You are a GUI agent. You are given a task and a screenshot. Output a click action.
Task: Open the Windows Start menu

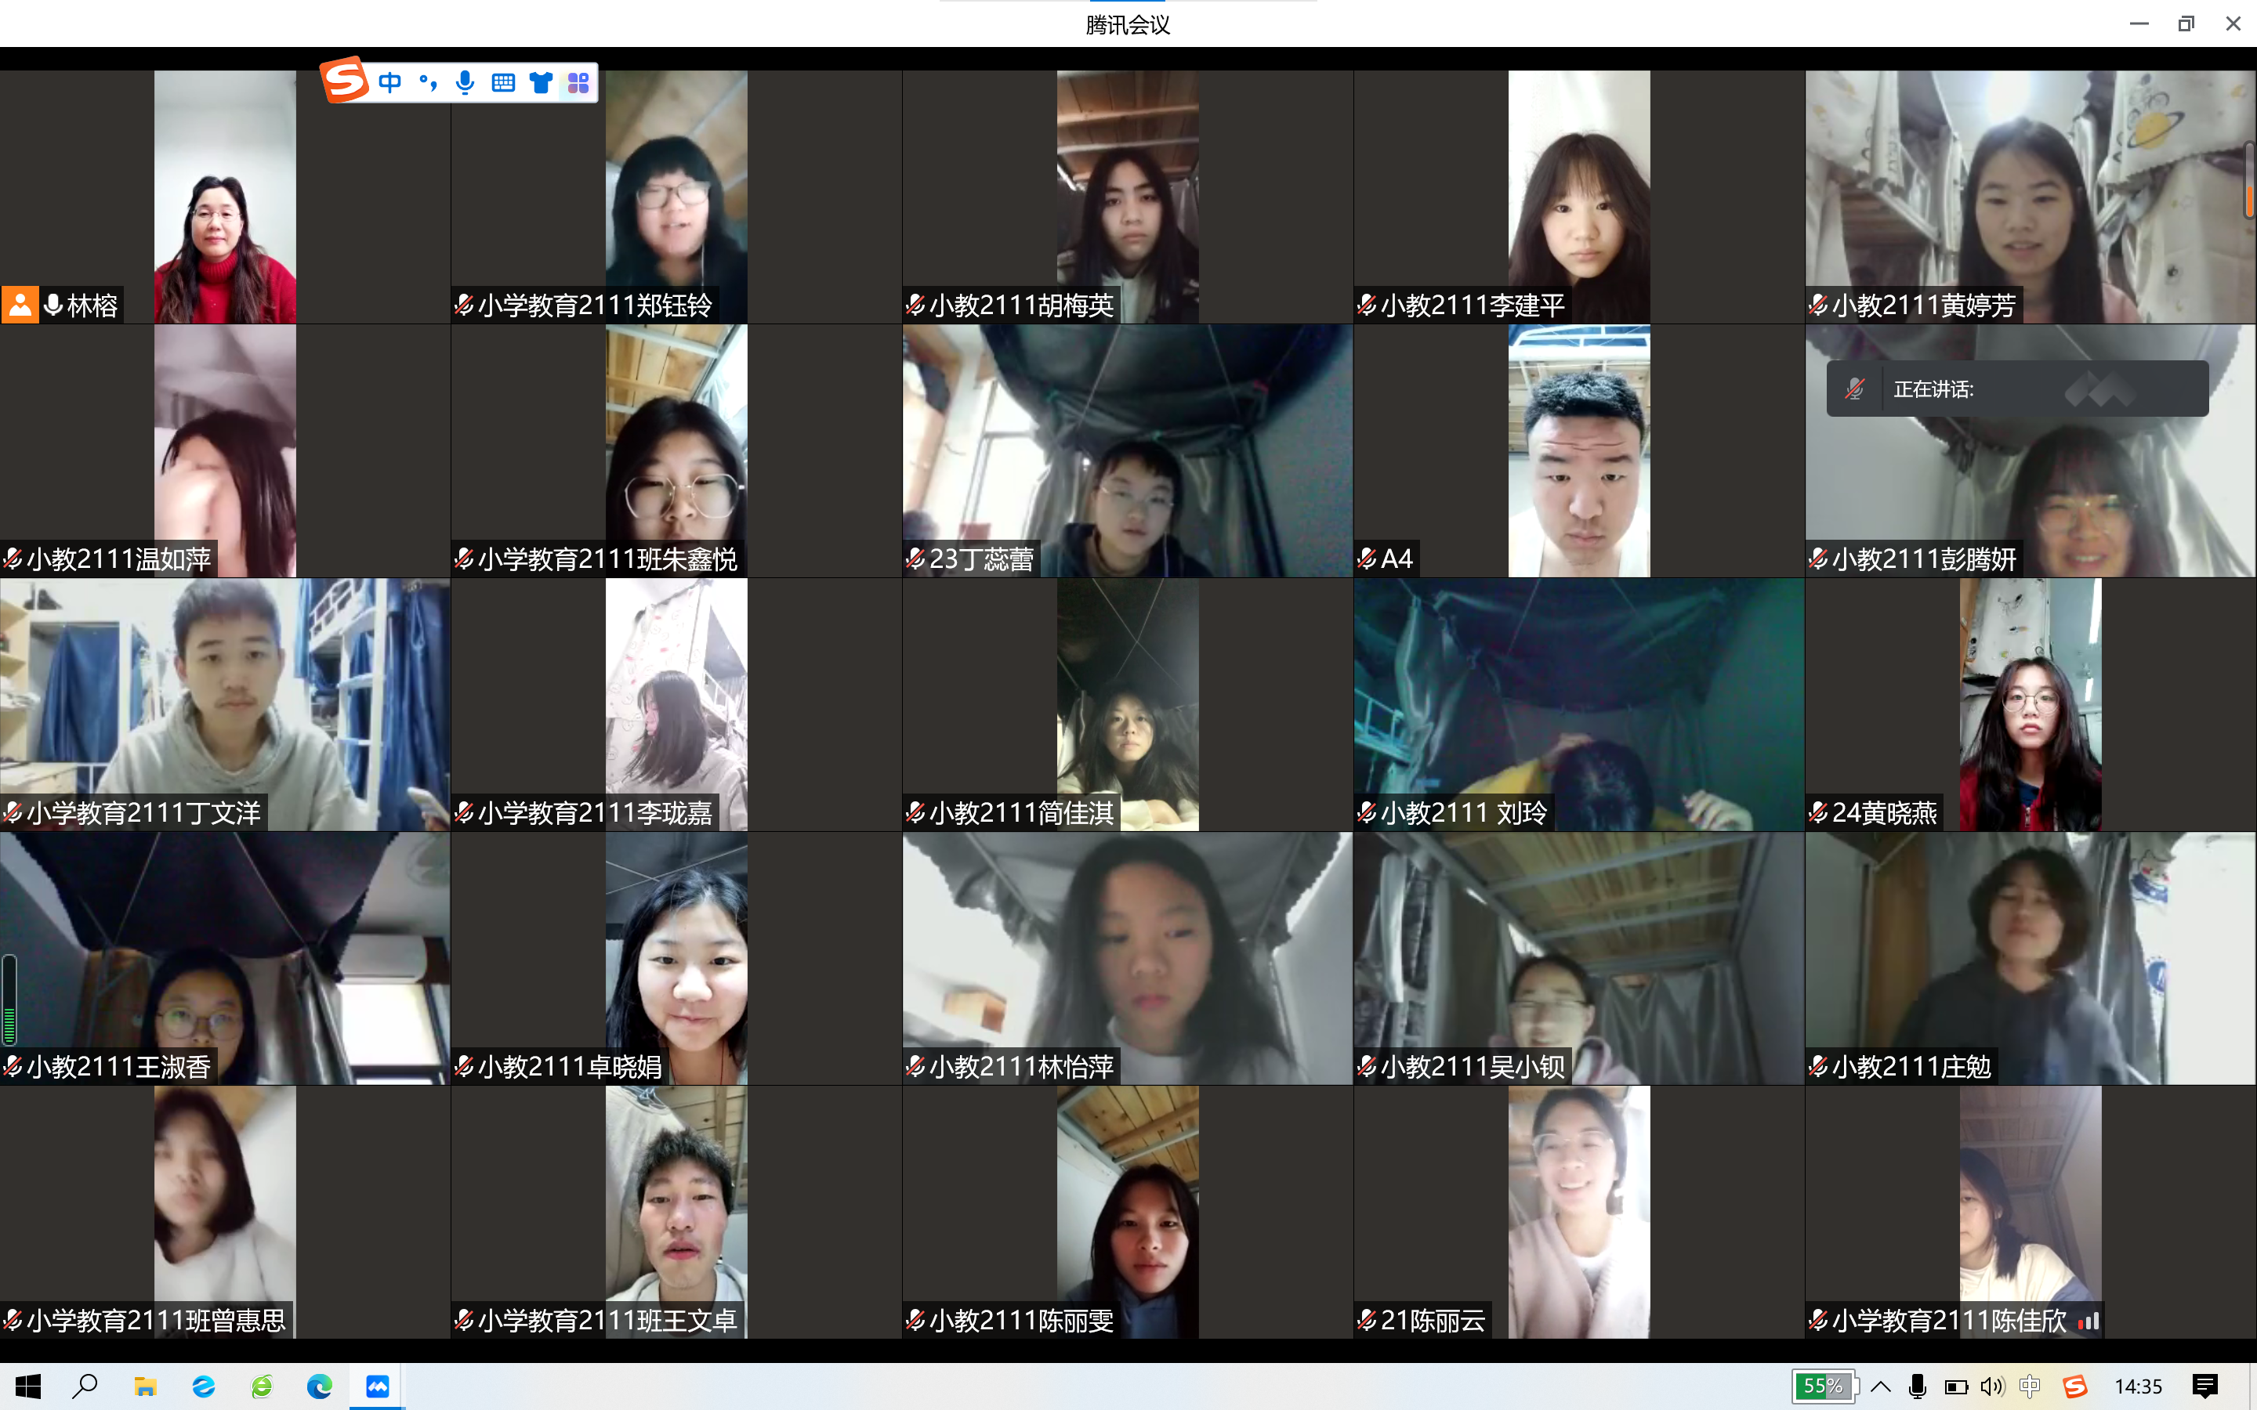pos(28,1386)
